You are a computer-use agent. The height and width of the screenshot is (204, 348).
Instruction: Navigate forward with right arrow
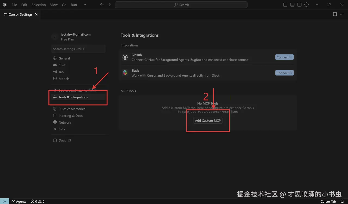(x=109, y=5)
